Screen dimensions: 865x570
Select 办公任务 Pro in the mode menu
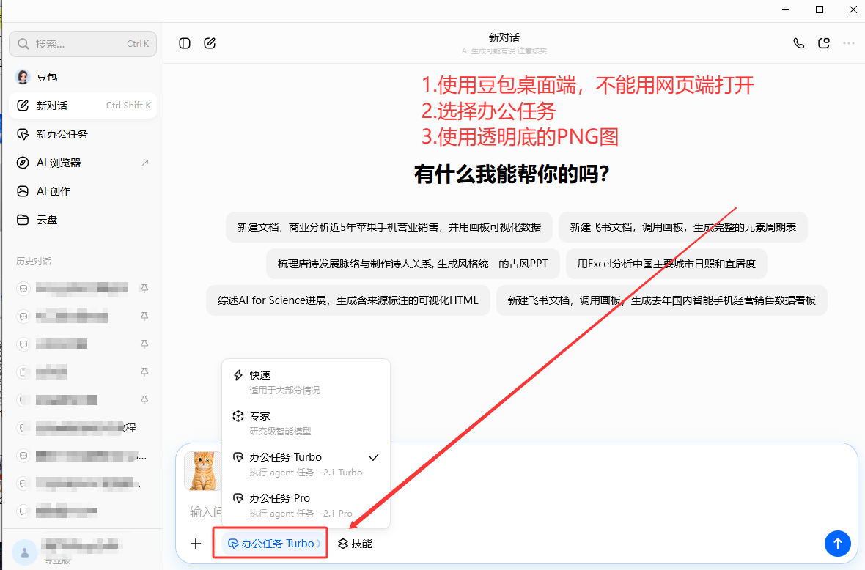tap(306, 505)
